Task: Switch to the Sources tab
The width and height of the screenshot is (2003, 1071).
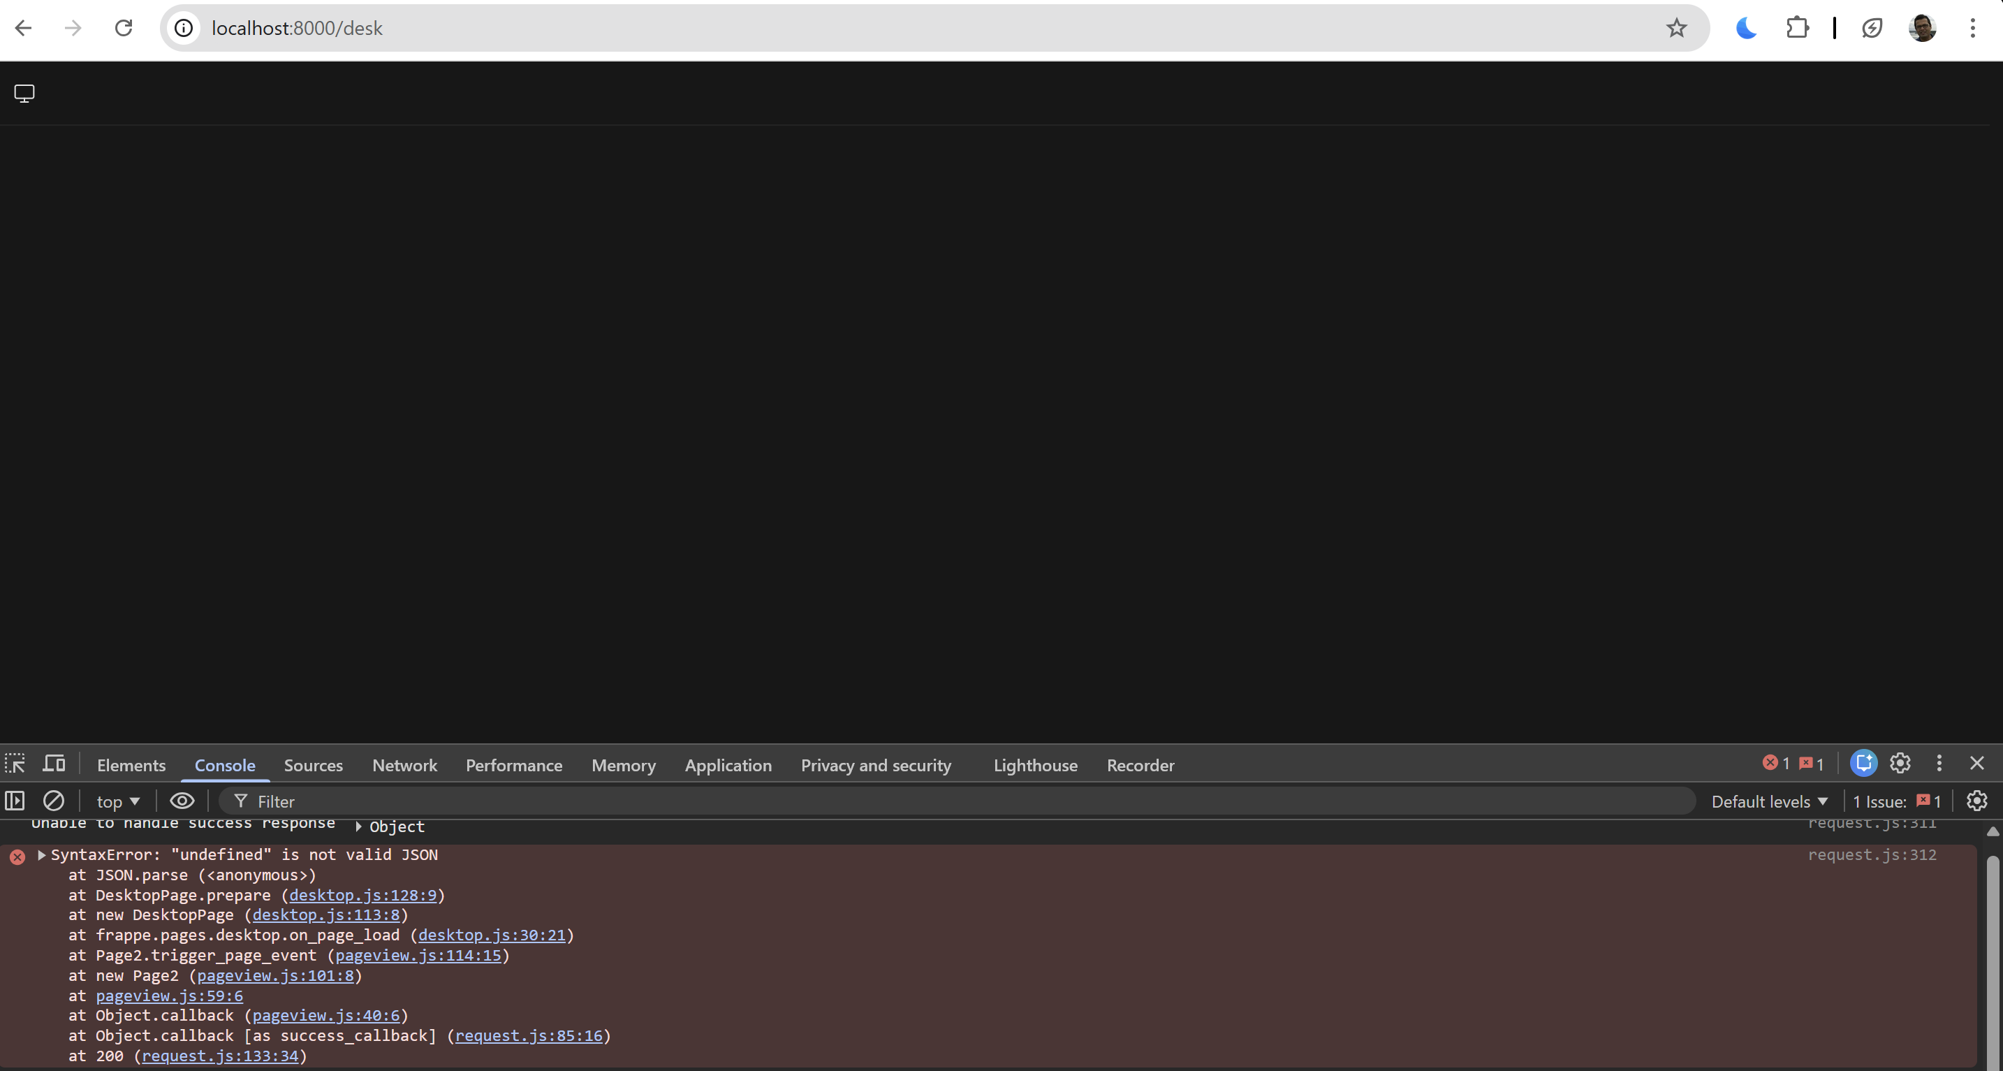Action: click(x=313, y=764)
